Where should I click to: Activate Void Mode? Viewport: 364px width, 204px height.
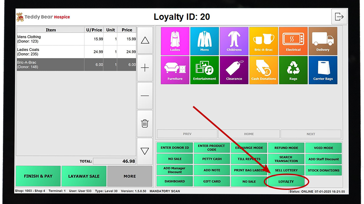pos(323,148)
